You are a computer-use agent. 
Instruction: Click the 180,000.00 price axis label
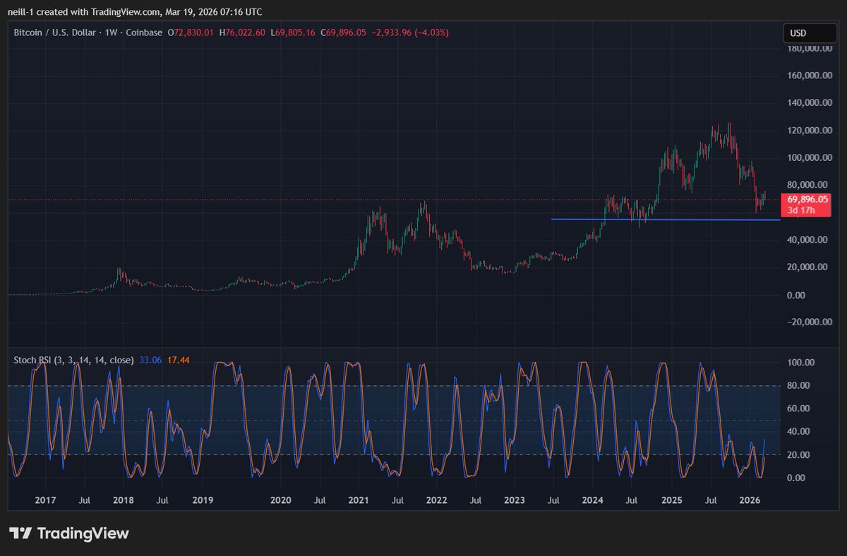tap(808, 48)
